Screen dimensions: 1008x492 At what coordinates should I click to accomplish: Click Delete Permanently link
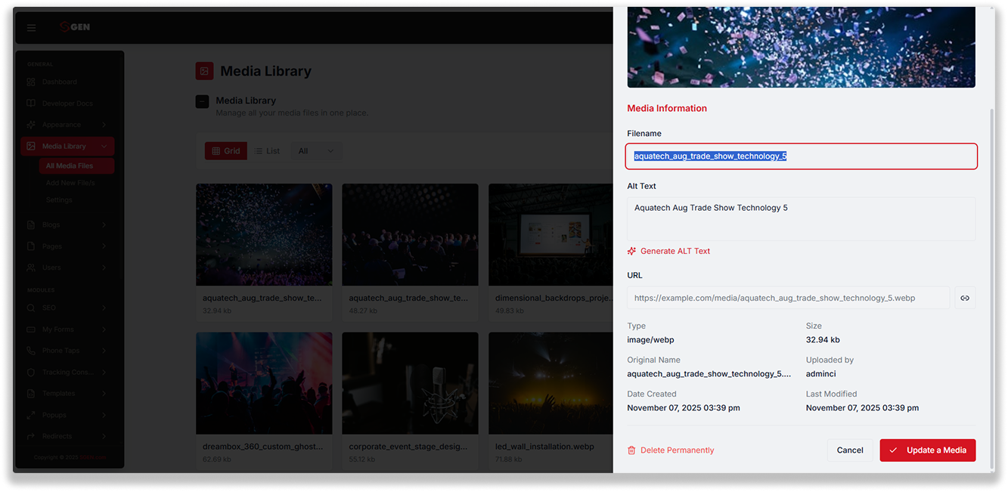(671, 450)
